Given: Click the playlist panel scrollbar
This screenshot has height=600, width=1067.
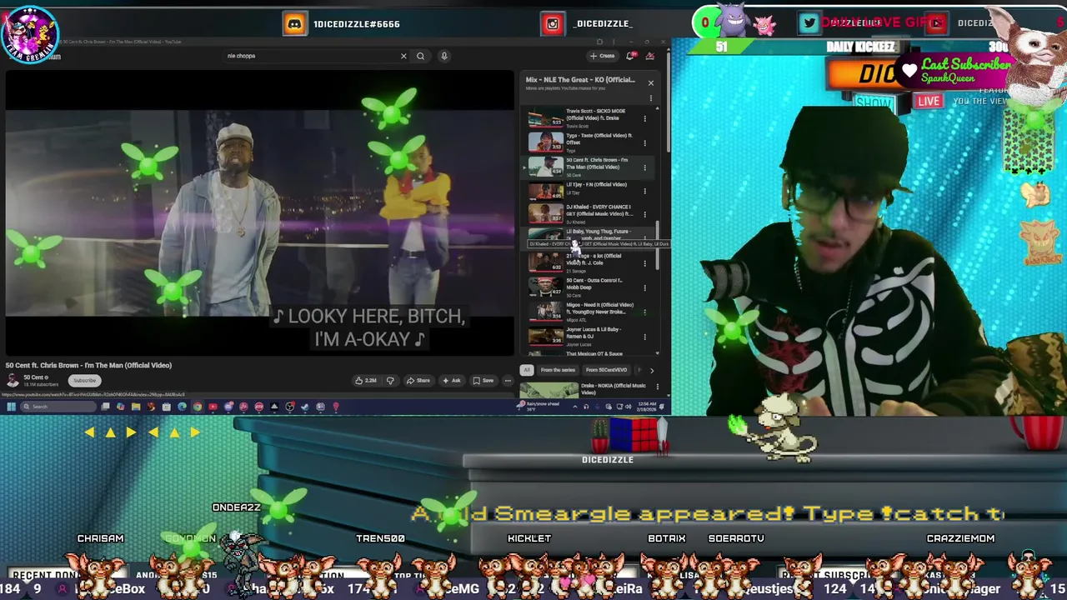Looking at the screenshot, I should coord(657,246).
